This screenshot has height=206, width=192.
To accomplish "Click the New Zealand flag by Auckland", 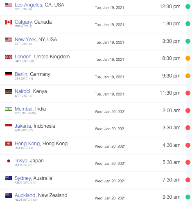I will [9, 195].
